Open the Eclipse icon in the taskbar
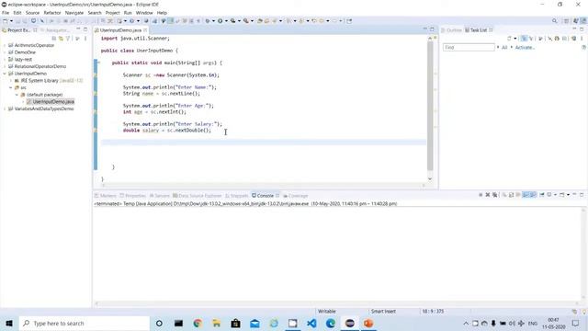The image size is (588, 331). [x=349, y=323]
